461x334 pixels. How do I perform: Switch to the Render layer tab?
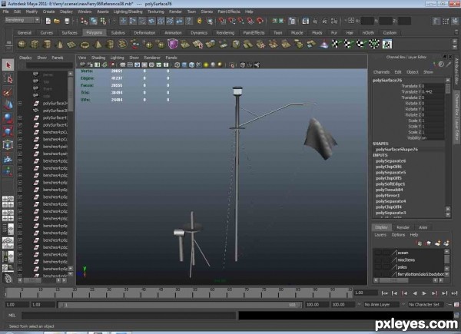[403, 227]
